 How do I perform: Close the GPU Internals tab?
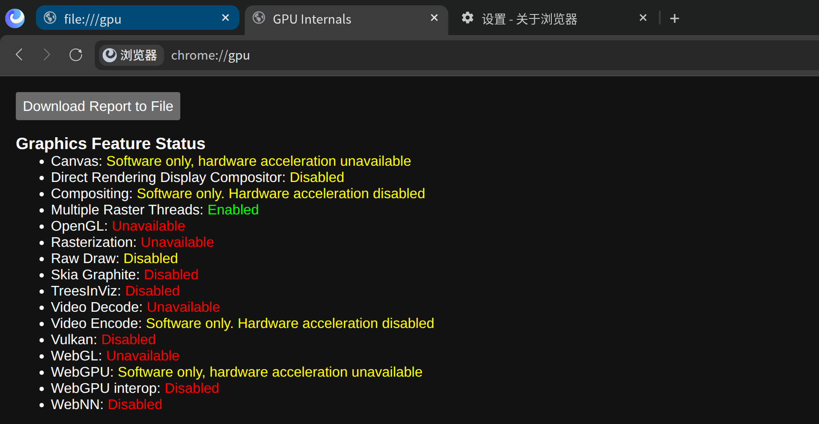(x=434, y=18)
